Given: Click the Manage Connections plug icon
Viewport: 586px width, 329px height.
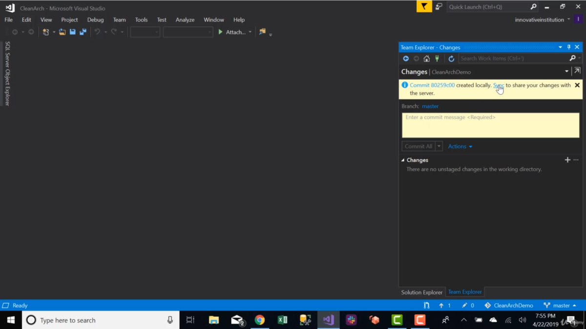Looking at the screenshot, I should pos(437,58).
